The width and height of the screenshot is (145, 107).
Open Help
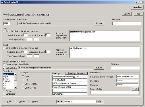coord(138,14)
